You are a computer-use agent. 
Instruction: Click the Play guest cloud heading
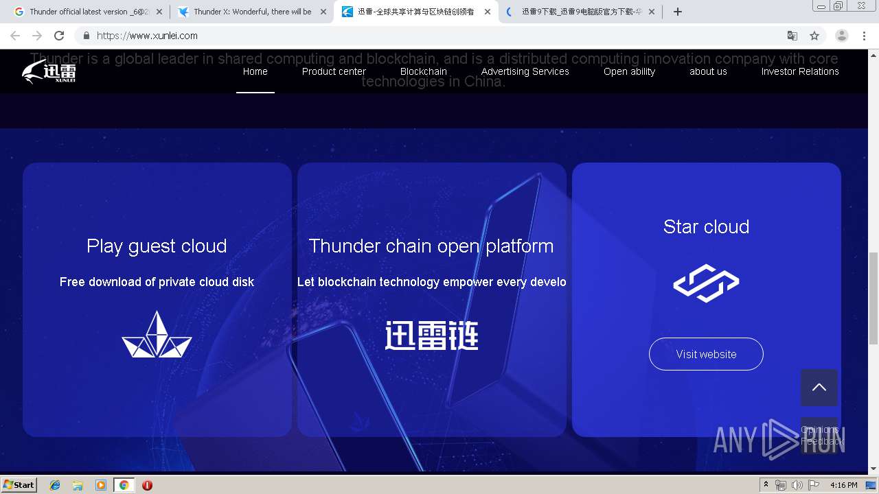click(157, 246)
